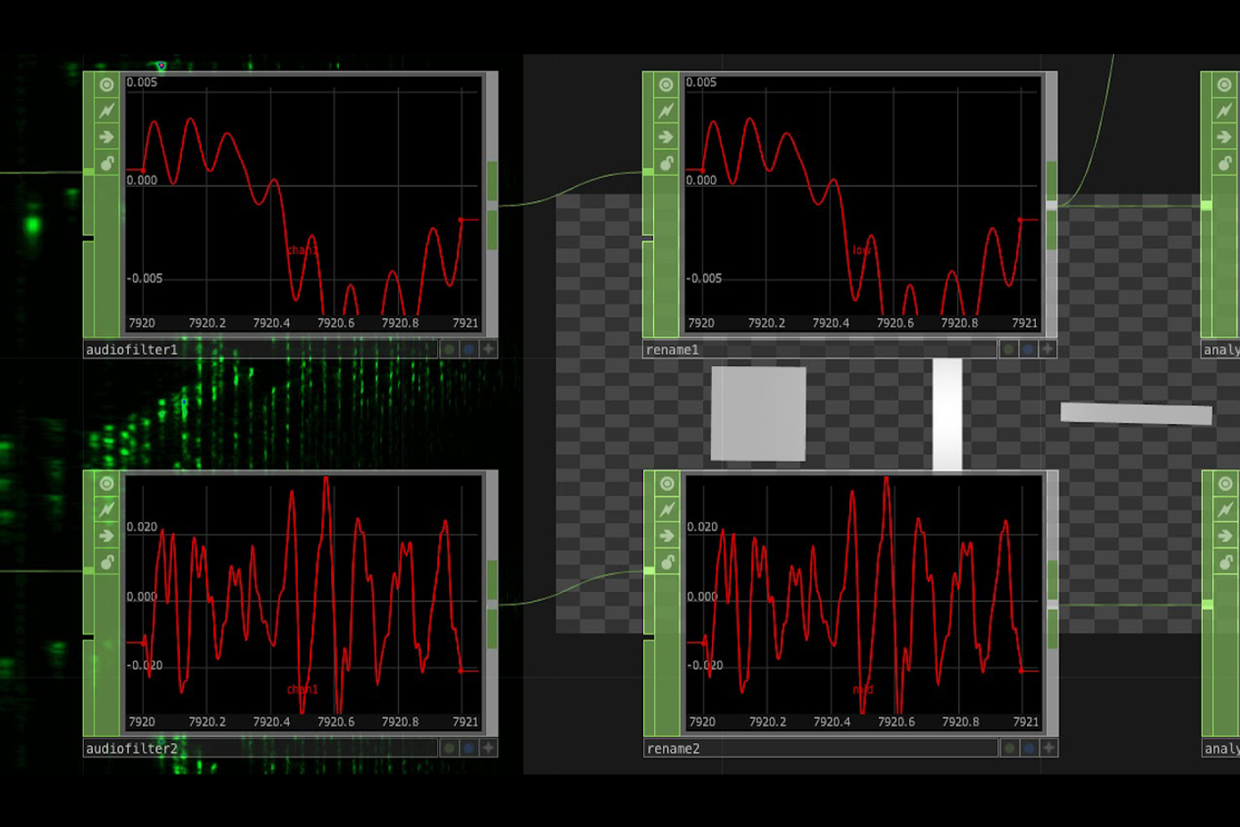
Task: Click the 7920.8 axis label in audiofilter2
Action: [400, 722]
